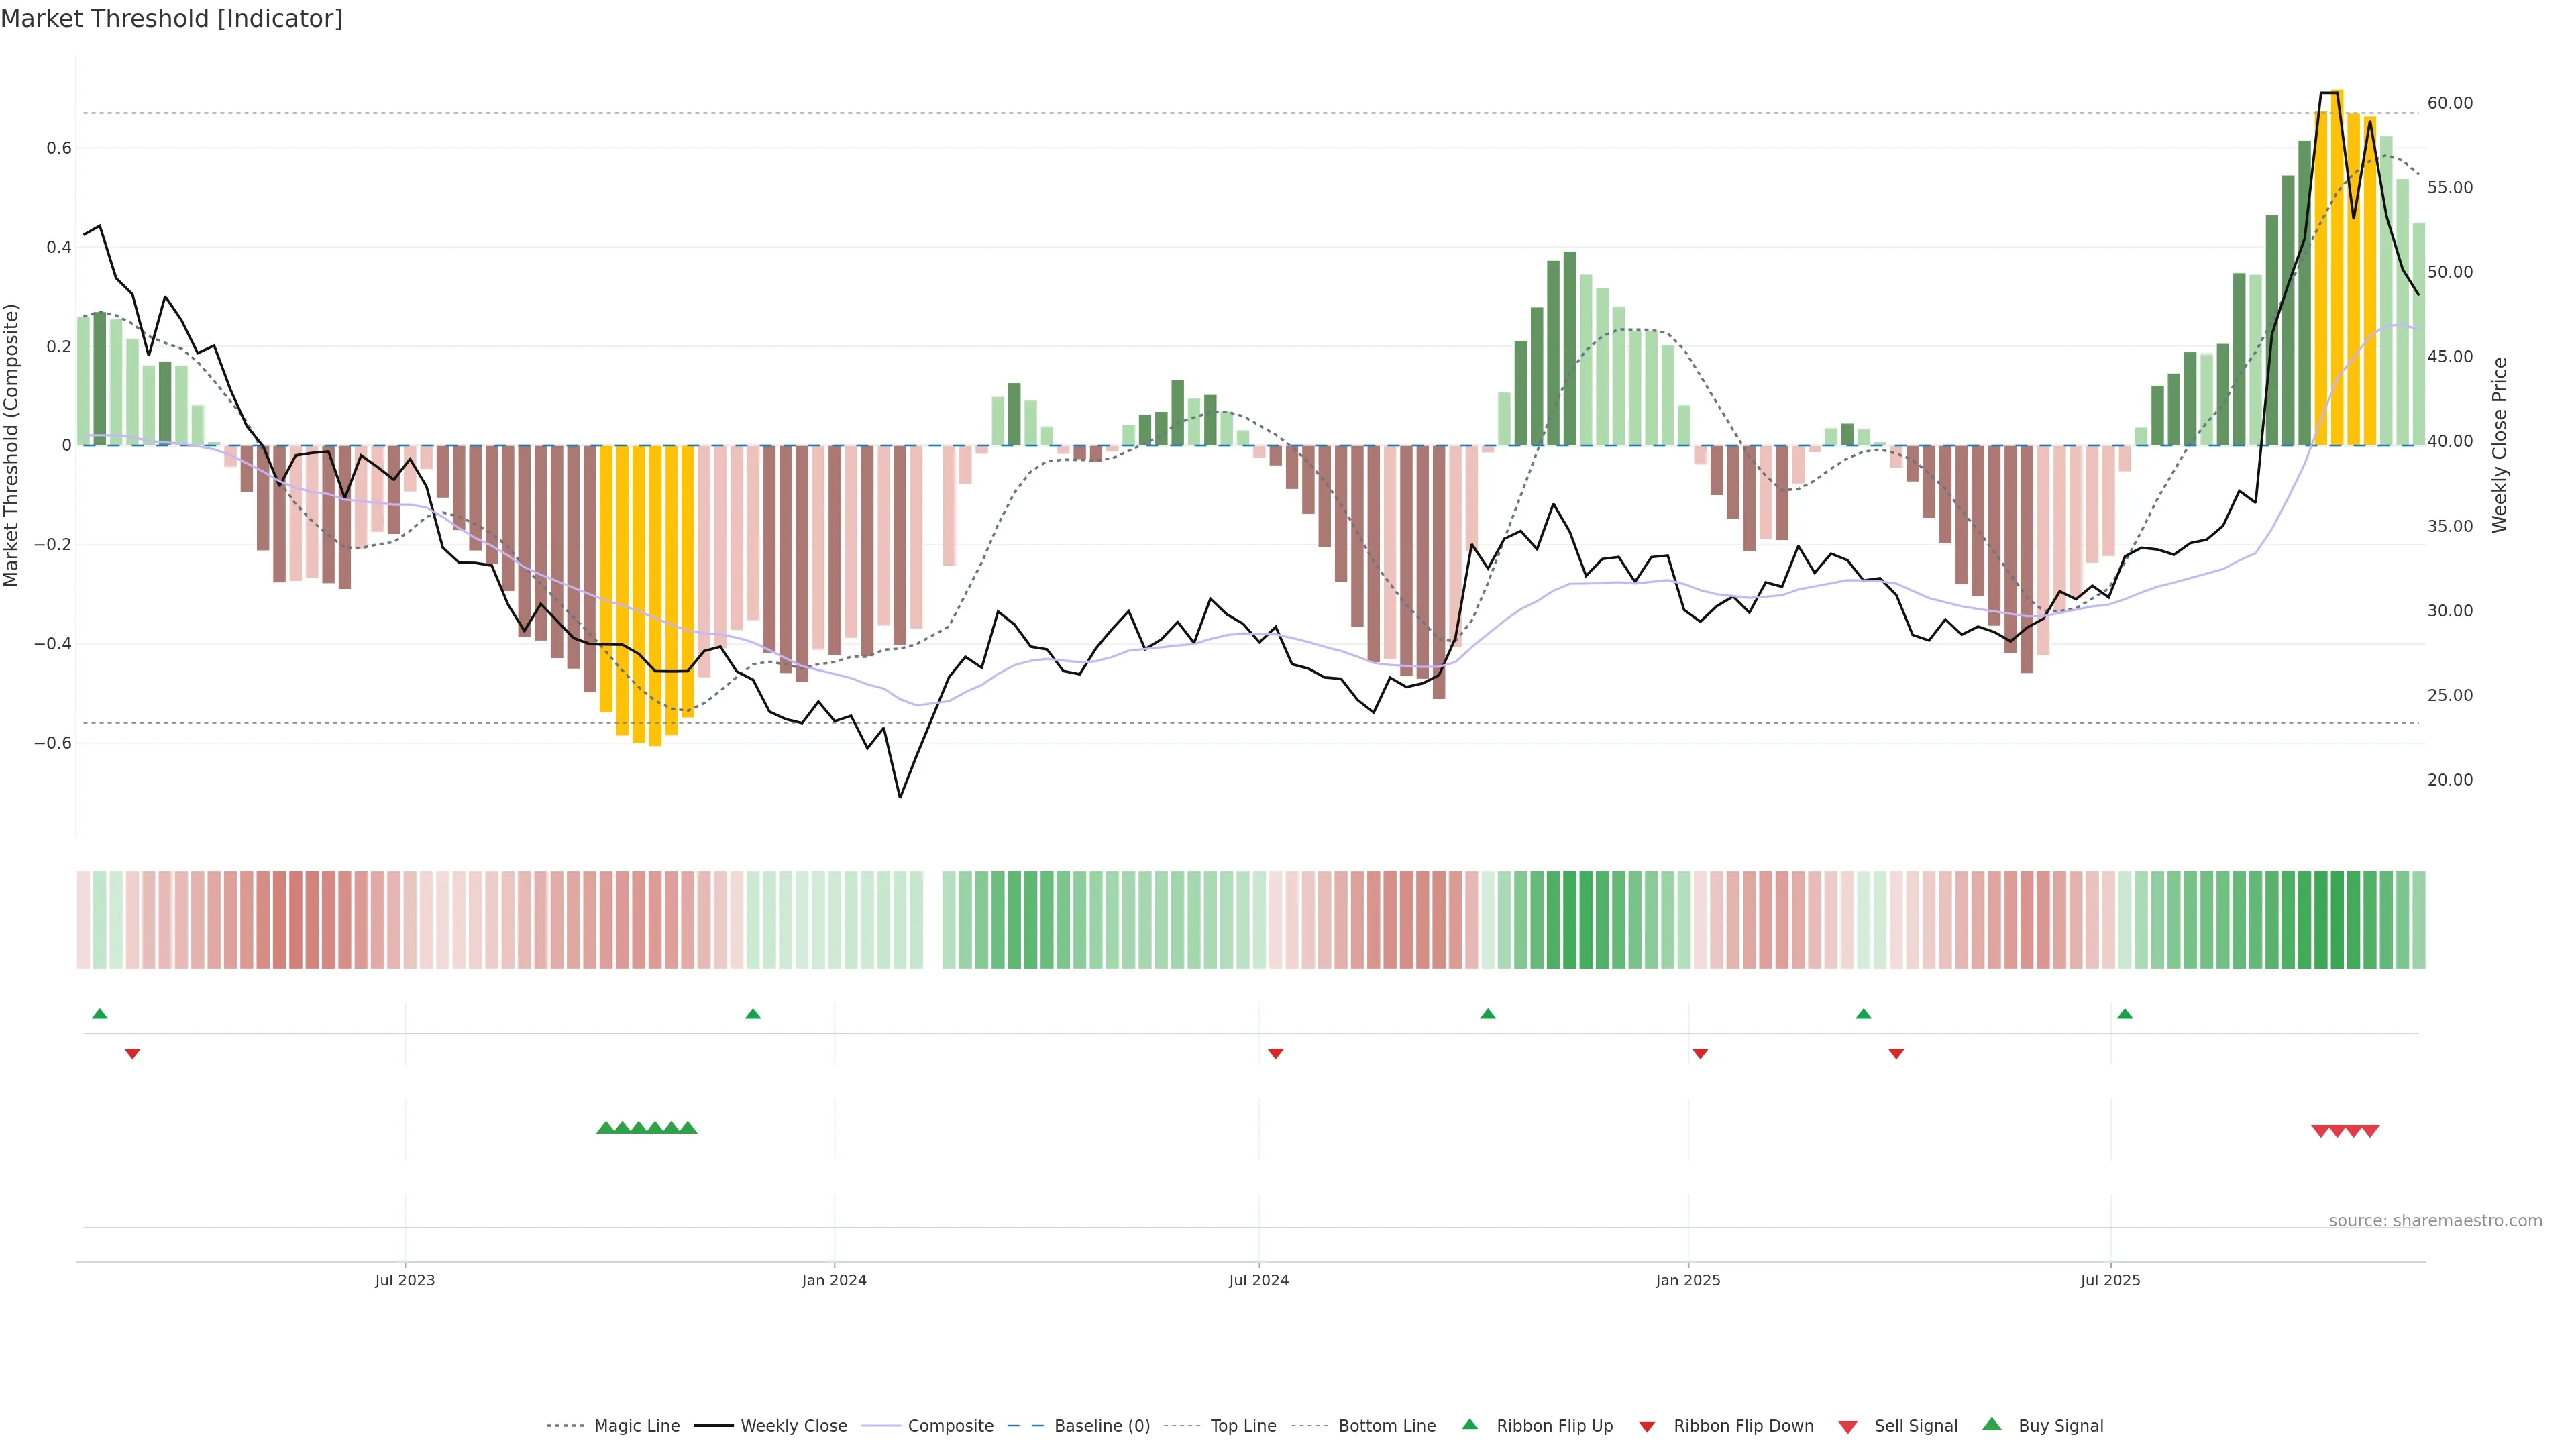The image size is (2576, 1449).
Task: Click the Market Threshold [Indicator] title
Action: 171,19
